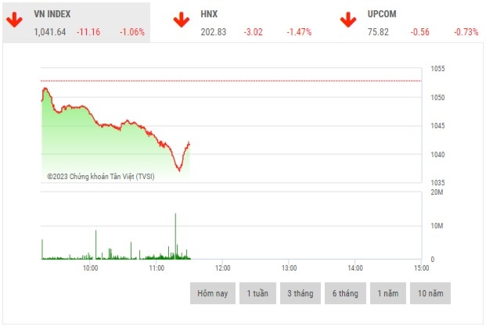Click the VN INDEX value 1,041.64
The height and width of the screenshot is (326, 486).
pyautogui.click(x=50, y=32)
